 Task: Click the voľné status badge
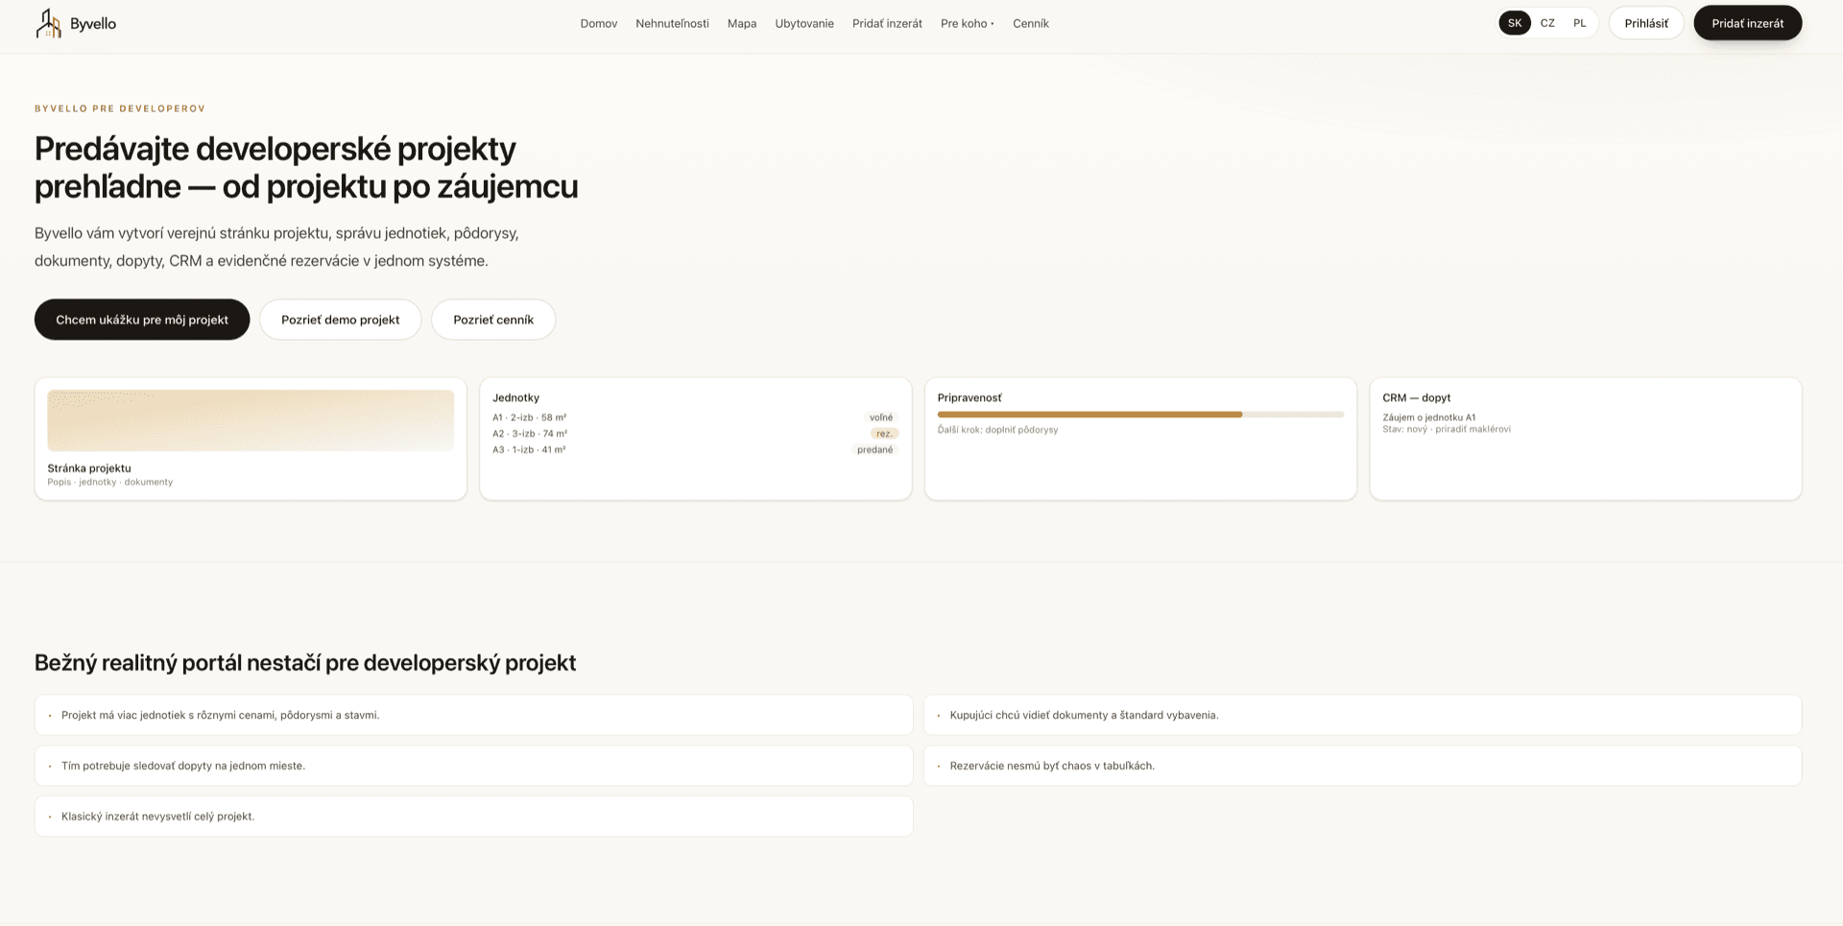pyautogui.click(x=881, y=417)
